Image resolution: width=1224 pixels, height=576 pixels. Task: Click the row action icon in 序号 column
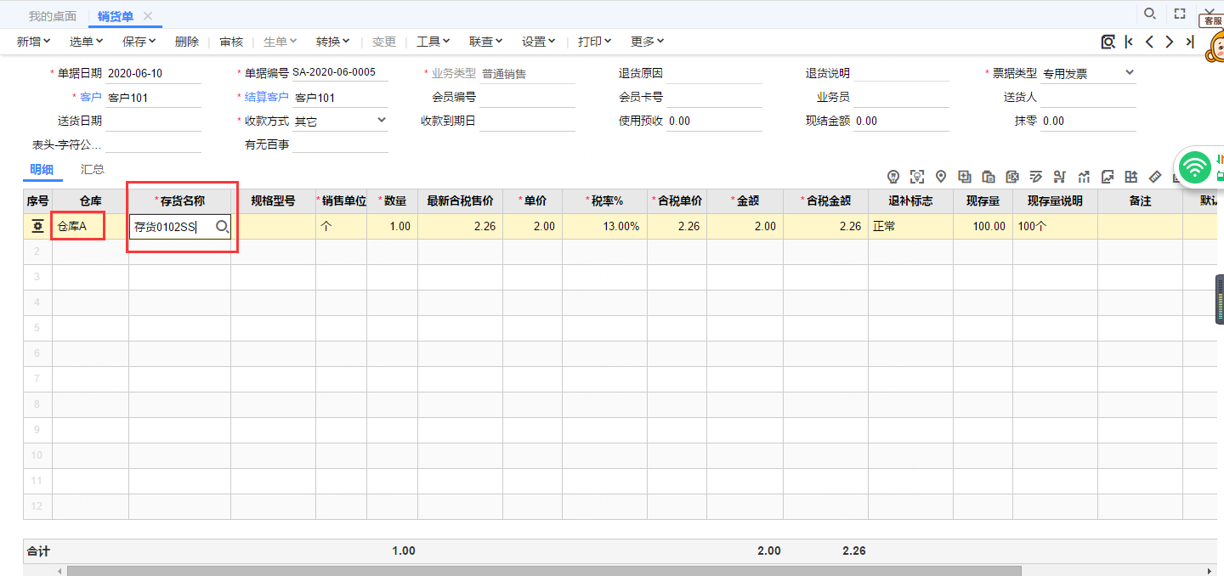(x=37, y=227)
